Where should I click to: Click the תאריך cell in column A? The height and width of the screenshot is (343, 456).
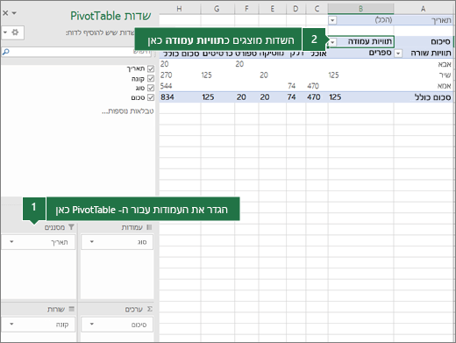point(424,20)
